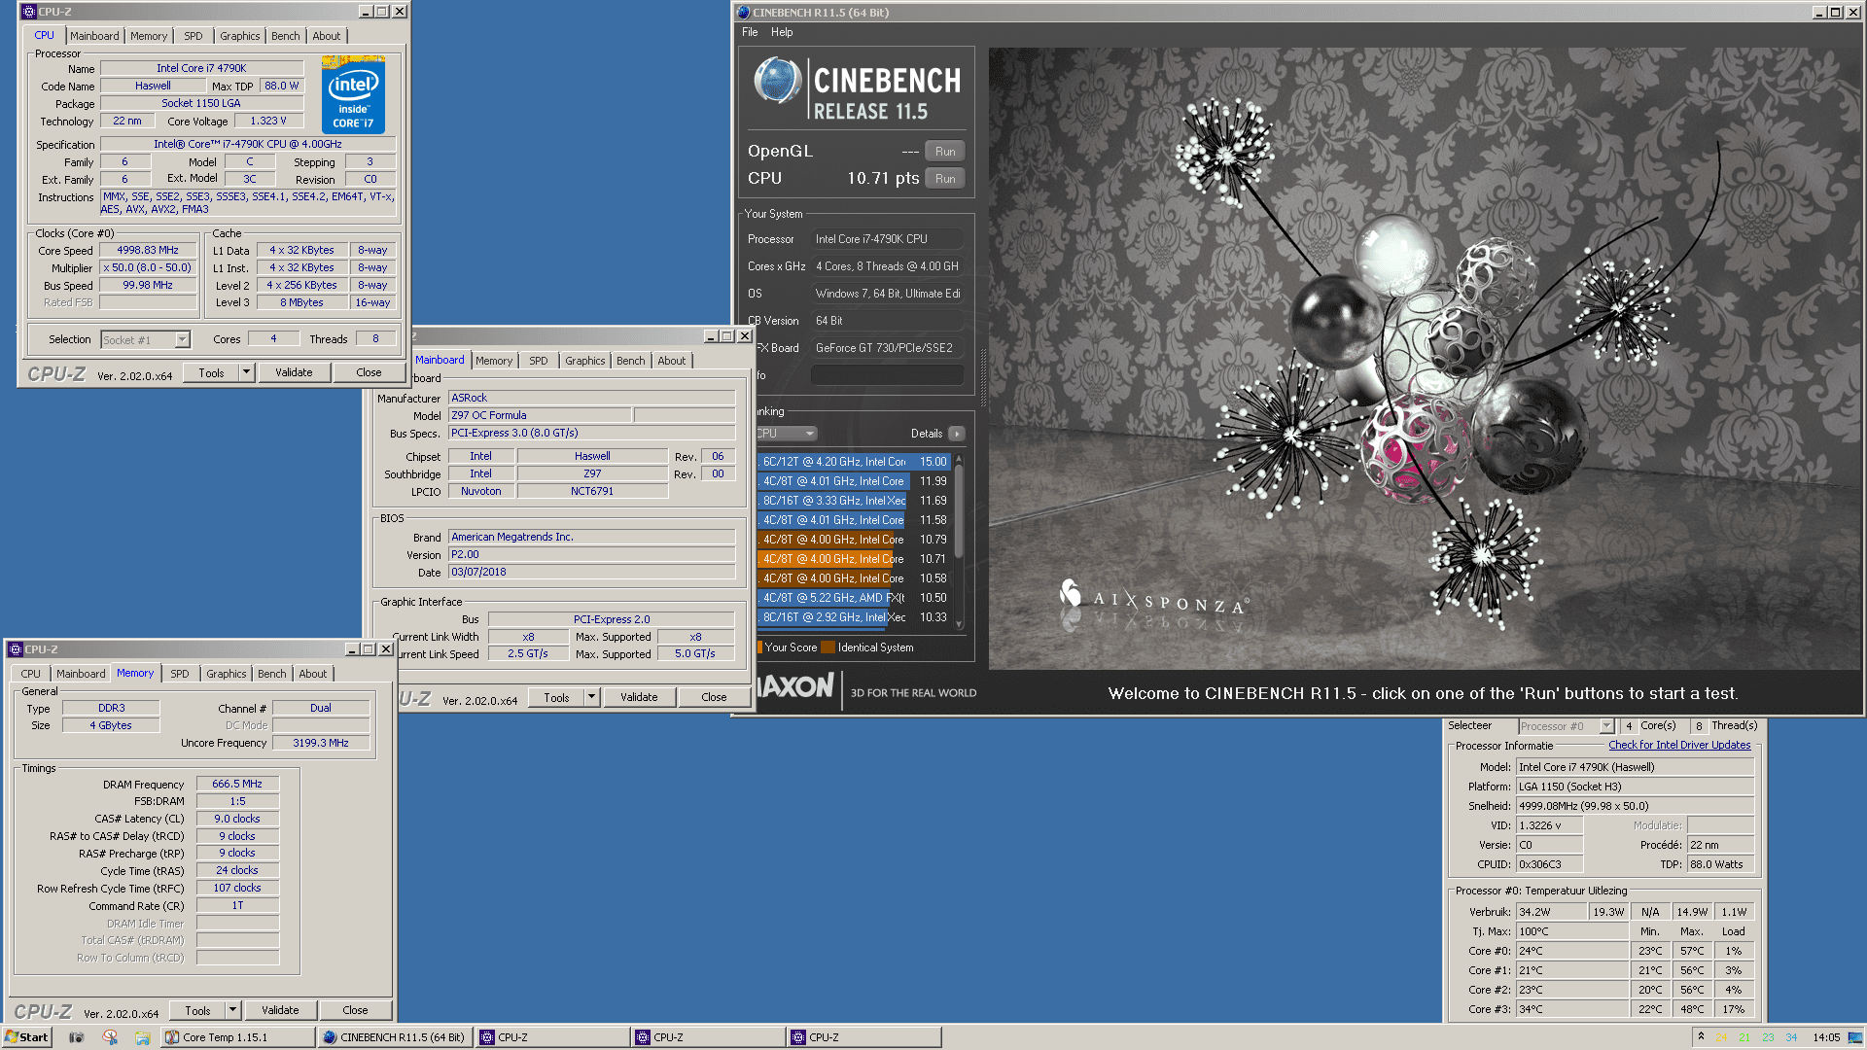Click the CPU-Z title bar icon of the Memory window
Image resolution: width=1867 pixels, height=1050 pixels.
(16, 649)
